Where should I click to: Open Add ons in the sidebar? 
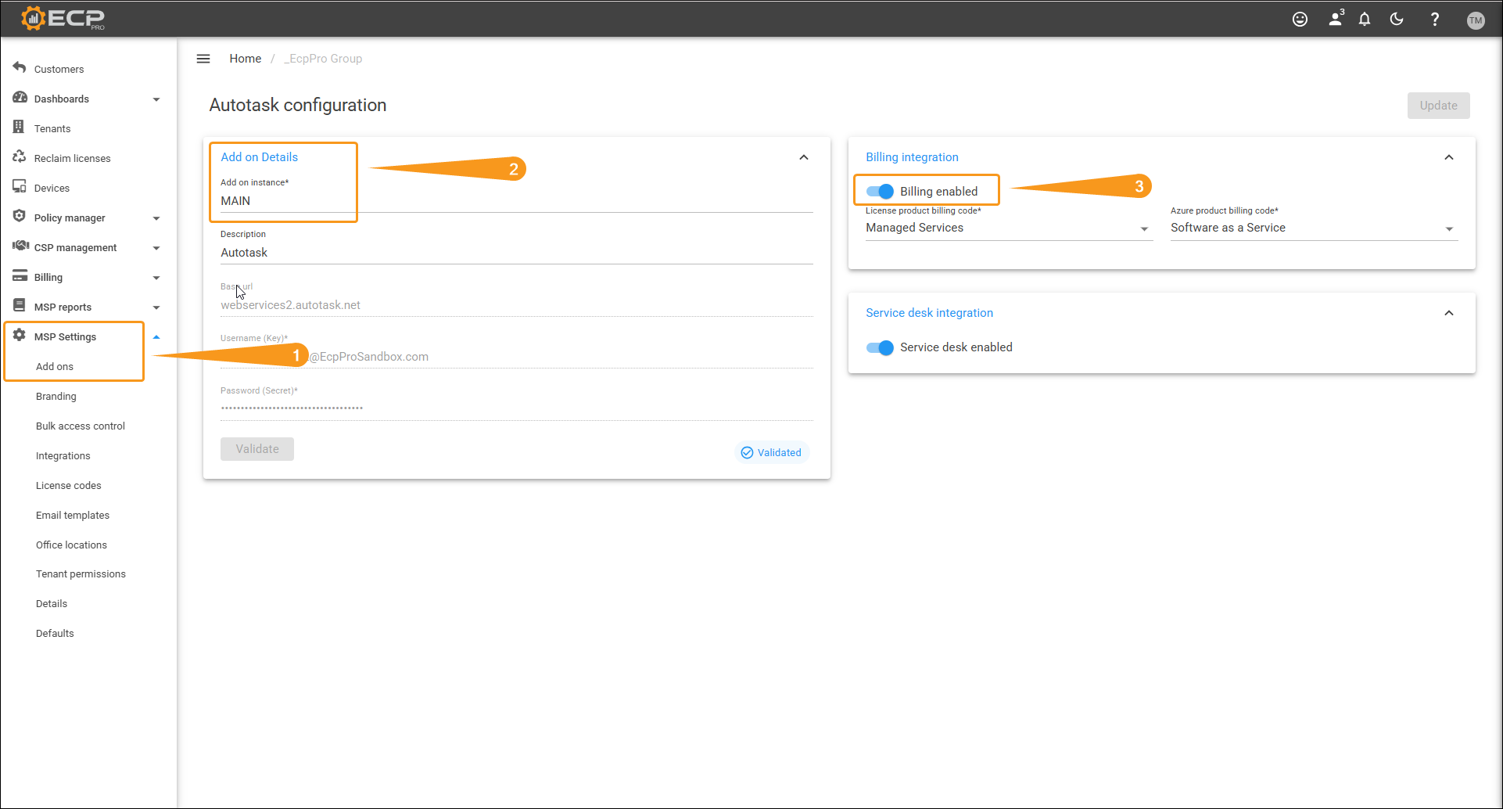click(x=55, y=366)
